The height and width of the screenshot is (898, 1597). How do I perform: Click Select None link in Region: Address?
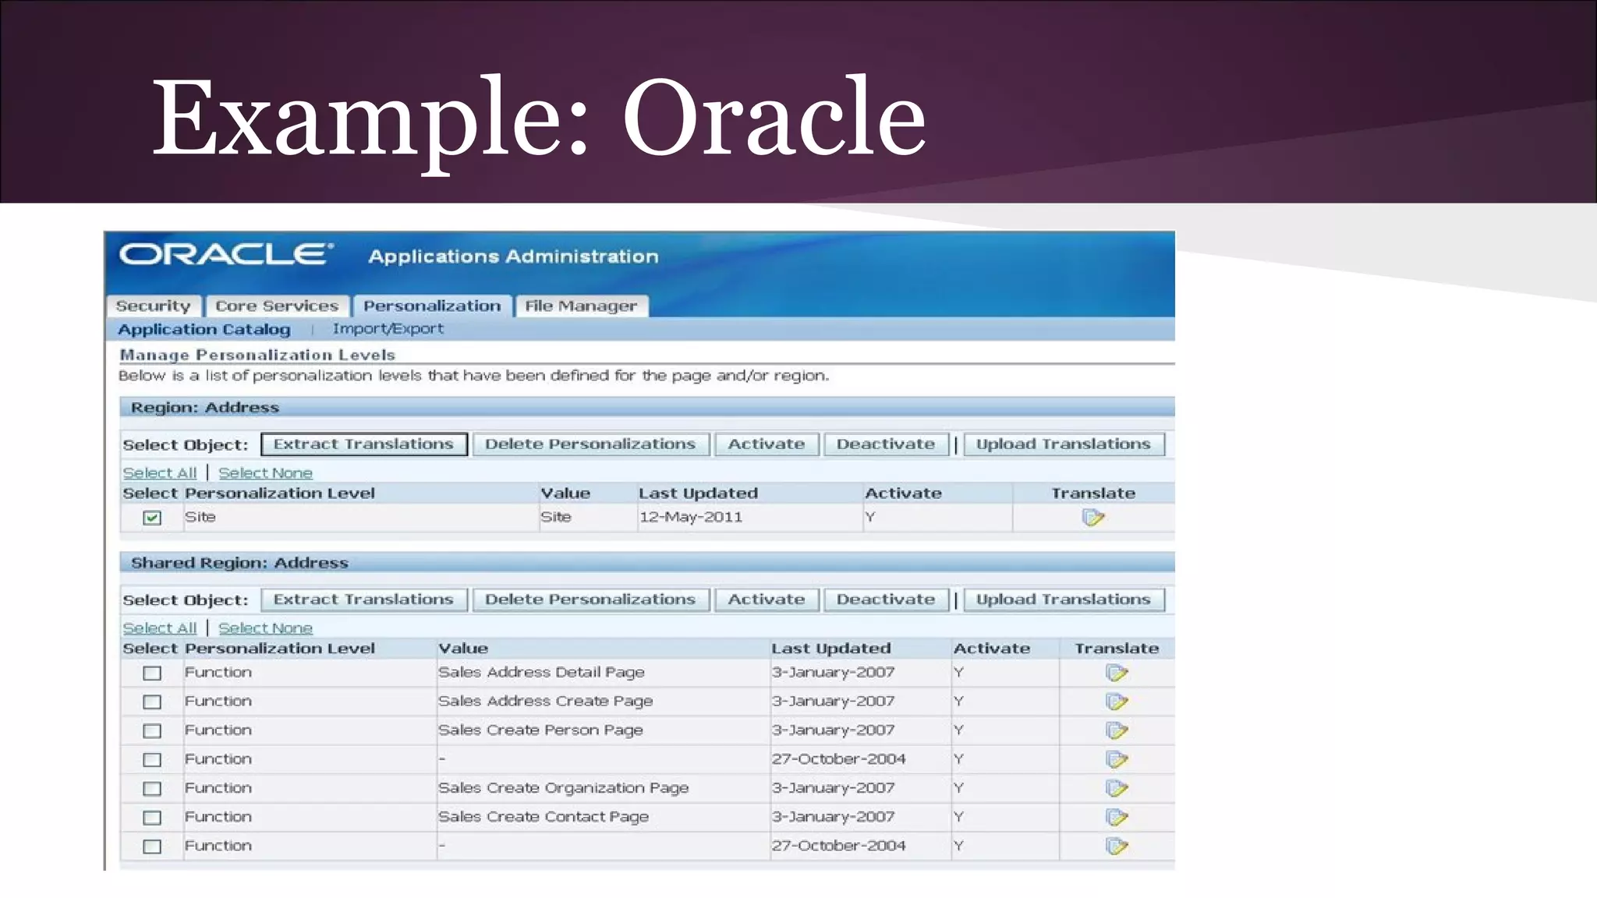(x=265, y=473)
